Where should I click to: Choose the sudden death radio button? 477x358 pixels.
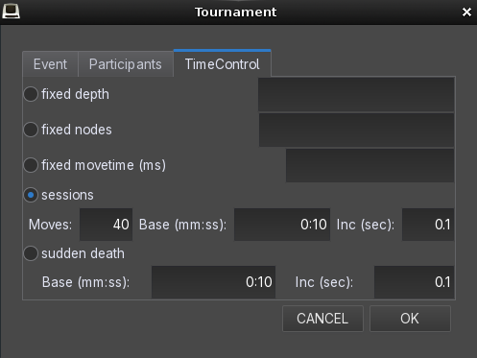(31, 253)
